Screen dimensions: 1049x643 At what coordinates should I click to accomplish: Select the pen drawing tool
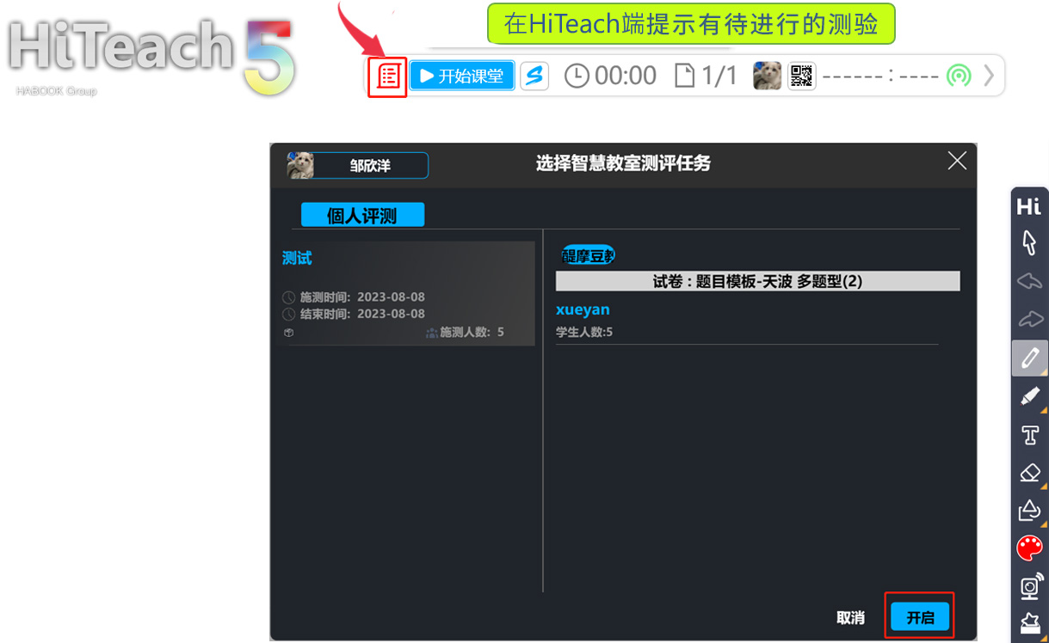pyautogui.click(x=1029, y=358)
